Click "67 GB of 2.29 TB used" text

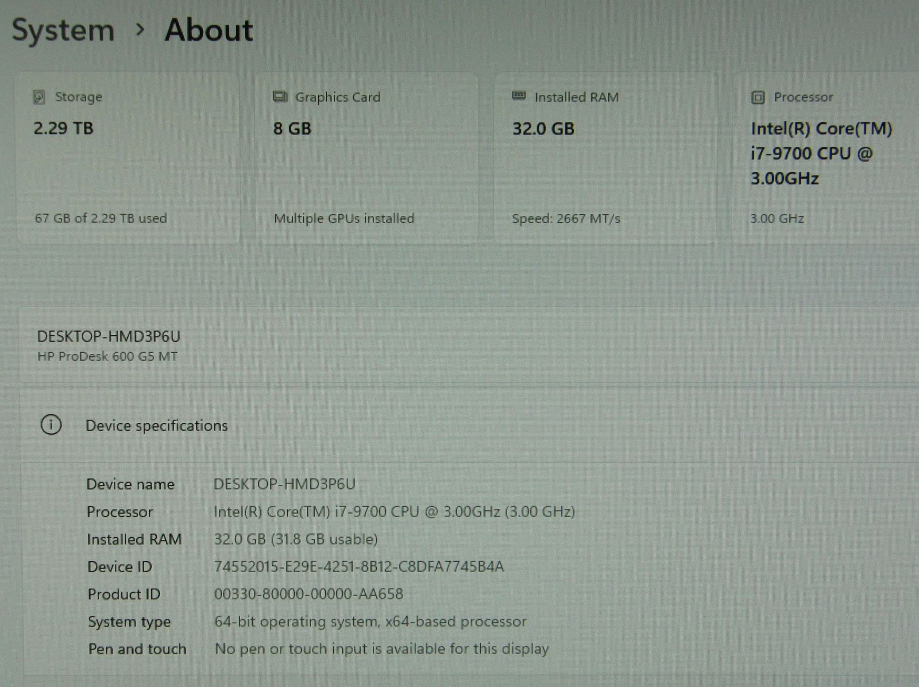[101, 218]
